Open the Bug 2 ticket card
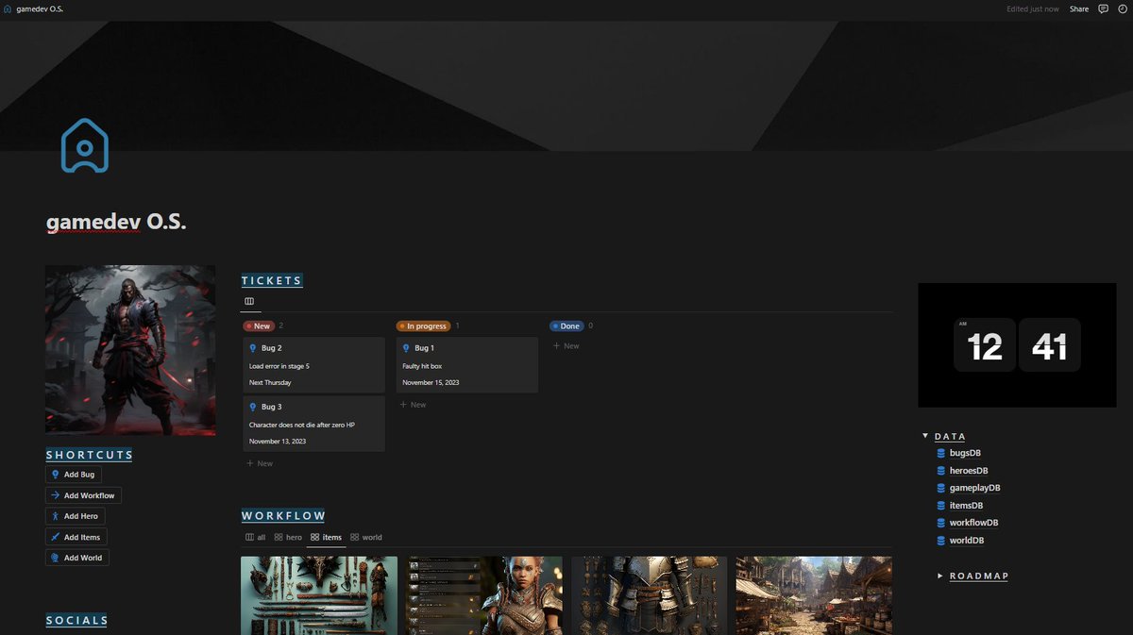The height and width of the screenshot is (635, 1133). click(x=313, y=364)
